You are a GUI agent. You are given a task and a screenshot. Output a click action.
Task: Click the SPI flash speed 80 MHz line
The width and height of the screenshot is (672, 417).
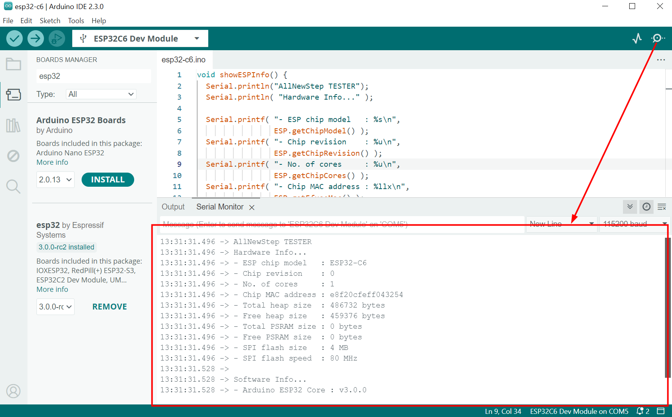[x=259, y=358]
